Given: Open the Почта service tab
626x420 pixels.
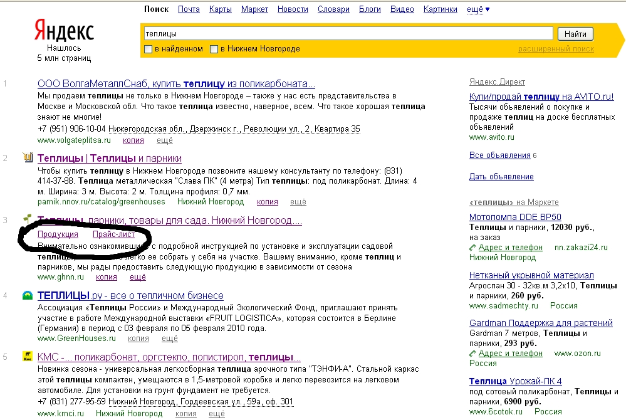Looking at the screenshot, I should coord(189,9).
